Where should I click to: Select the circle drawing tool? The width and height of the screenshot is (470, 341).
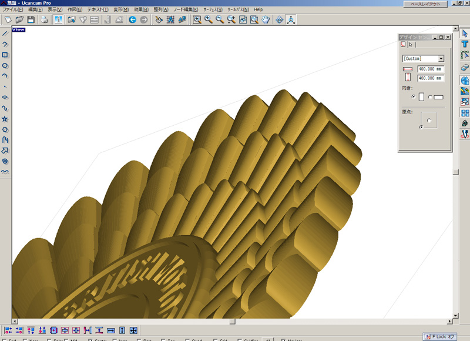[5, 65]
